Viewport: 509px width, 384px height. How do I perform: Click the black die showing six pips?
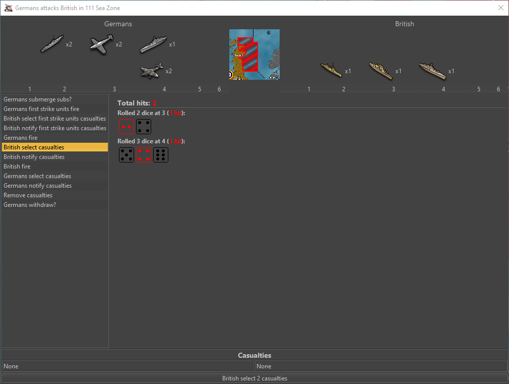161,155
